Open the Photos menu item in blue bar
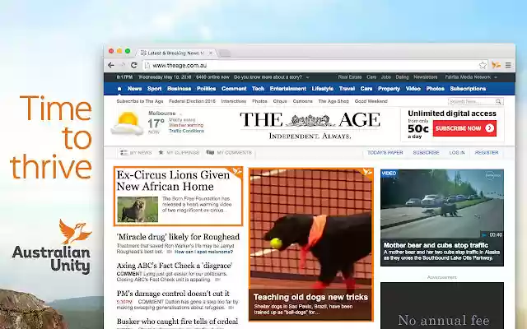 coord(436,89)
